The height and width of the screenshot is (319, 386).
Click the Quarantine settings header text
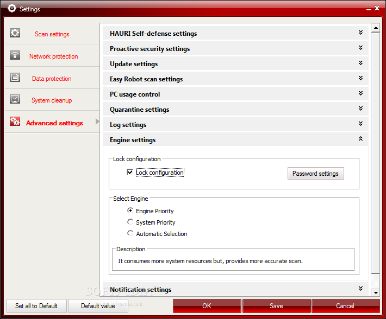click(x=139, y=110)
